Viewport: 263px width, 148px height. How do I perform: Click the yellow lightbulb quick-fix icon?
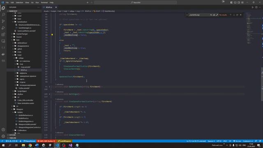point(52,35)
